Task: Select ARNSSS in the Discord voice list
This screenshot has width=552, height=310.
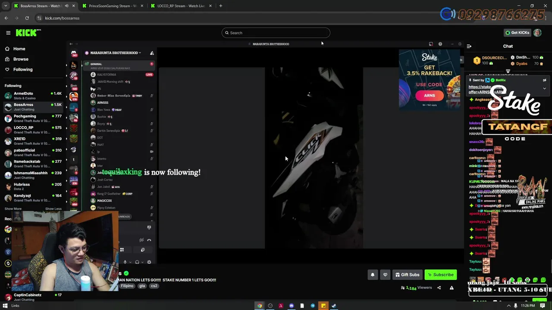Action: pos(122,102)
